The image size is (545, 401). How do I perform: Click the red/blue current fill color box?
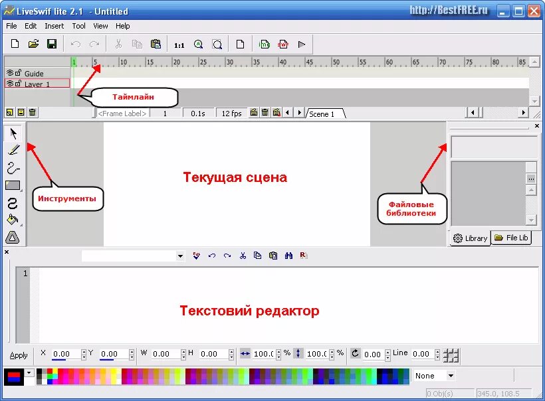coord(14,376)
